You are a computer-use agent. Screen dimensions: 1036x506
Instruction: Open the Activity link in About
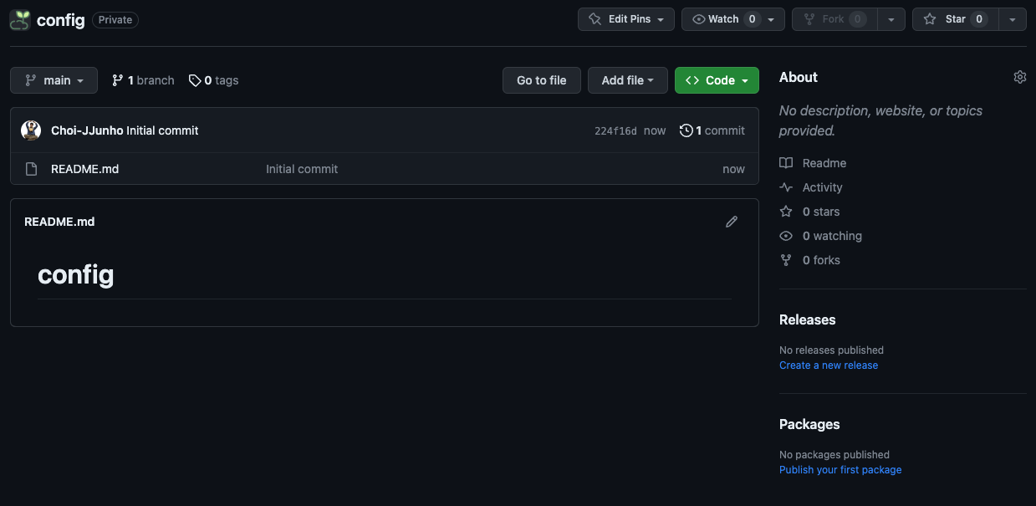[822, 187]
